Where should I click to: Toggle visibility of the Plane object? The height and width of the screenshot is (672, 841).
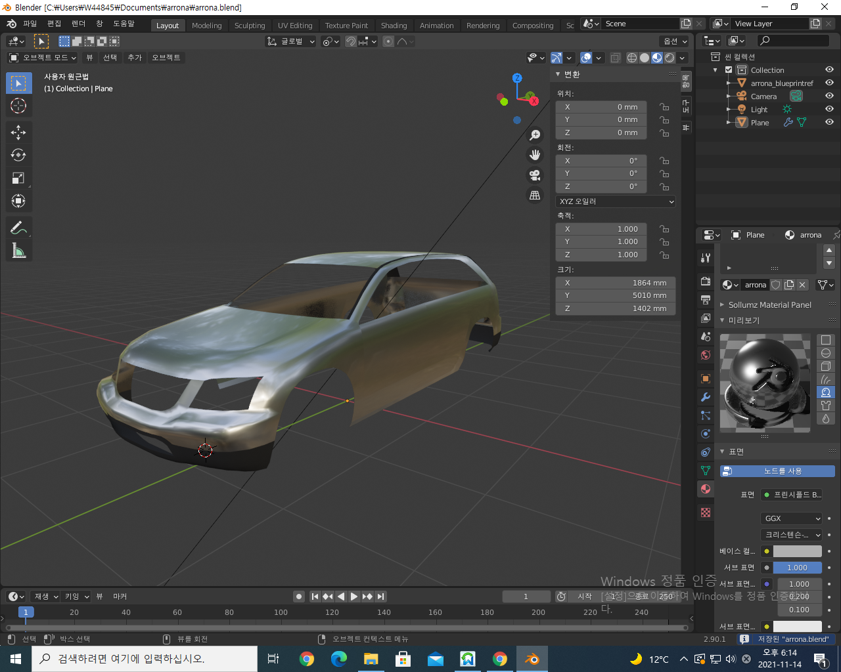(829, 122)
